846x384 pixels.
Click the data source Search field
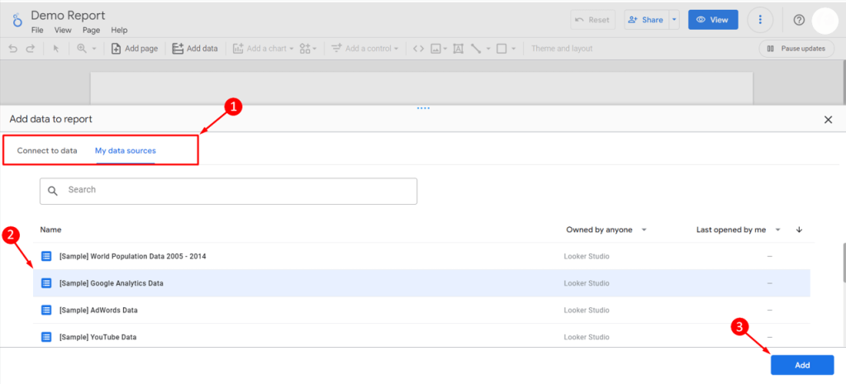pos(228,191)
